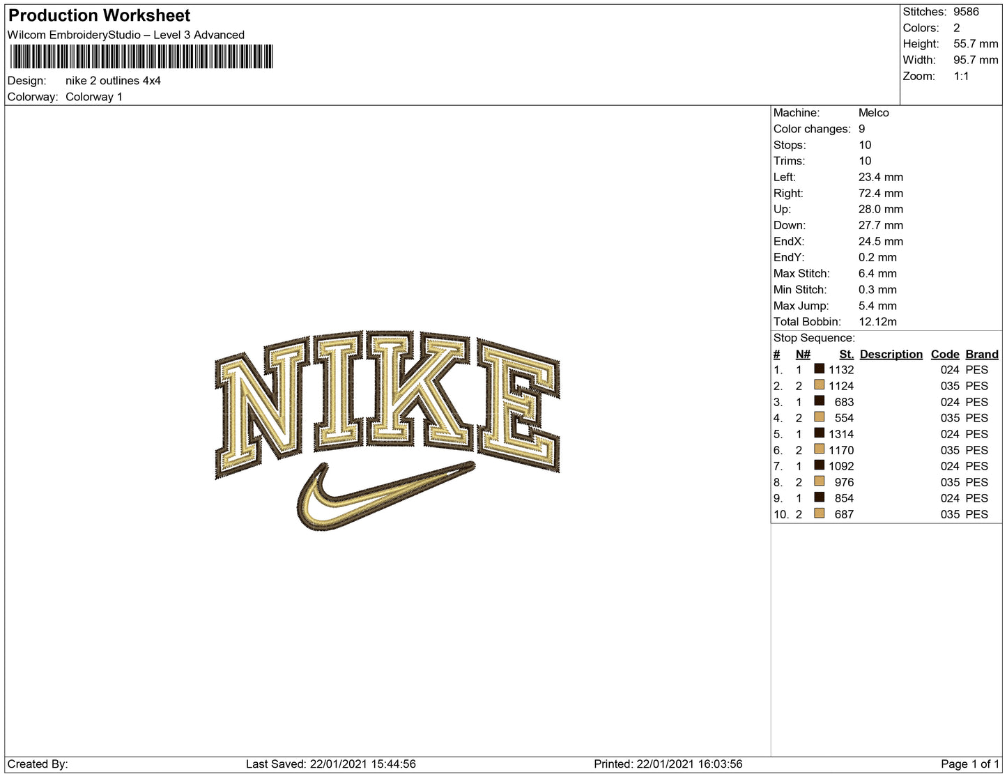Click the design name 'nike 2 outlines 4x4'

(x=113, y=81)
